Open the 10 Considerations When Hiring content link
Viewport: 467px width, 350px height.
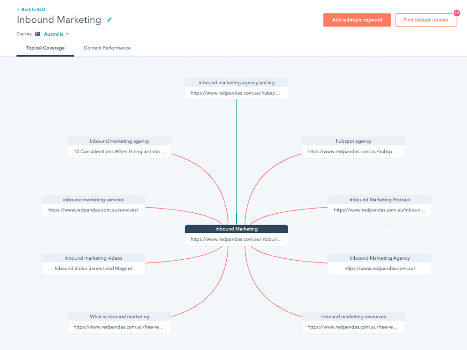pyautogui.click(x=119, y=151)
